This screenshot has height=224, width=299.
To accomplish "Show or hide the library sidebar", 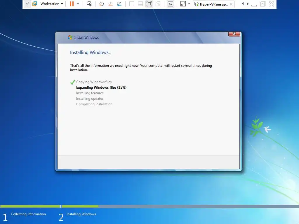I will [x=132, y=4].
